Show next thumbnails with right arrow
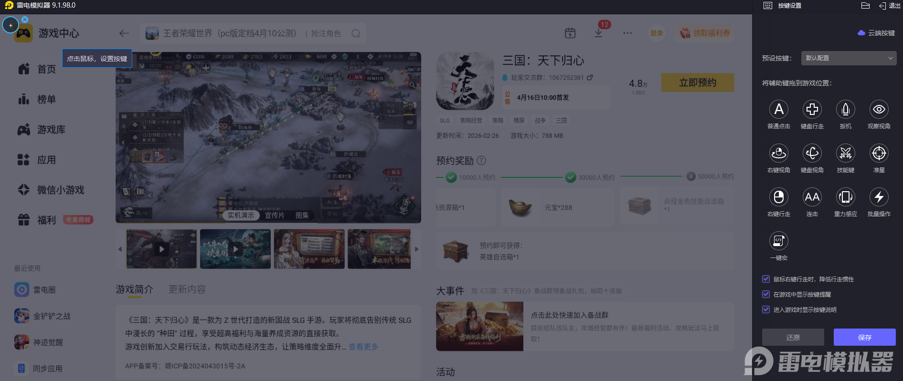The height and width of the screenshot is (381, 903). pyautogui.click(x=417, y=249)
